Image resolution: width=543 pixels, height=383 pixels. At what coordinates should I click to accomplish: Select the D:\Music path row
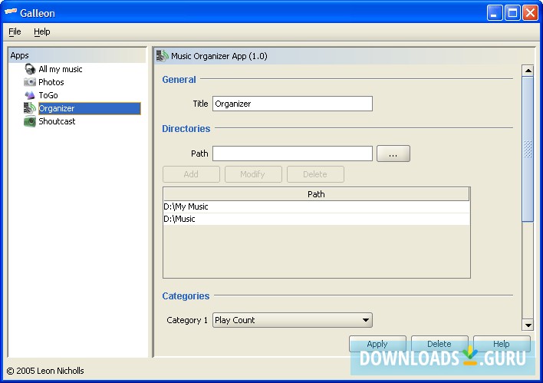pos(316,219)
